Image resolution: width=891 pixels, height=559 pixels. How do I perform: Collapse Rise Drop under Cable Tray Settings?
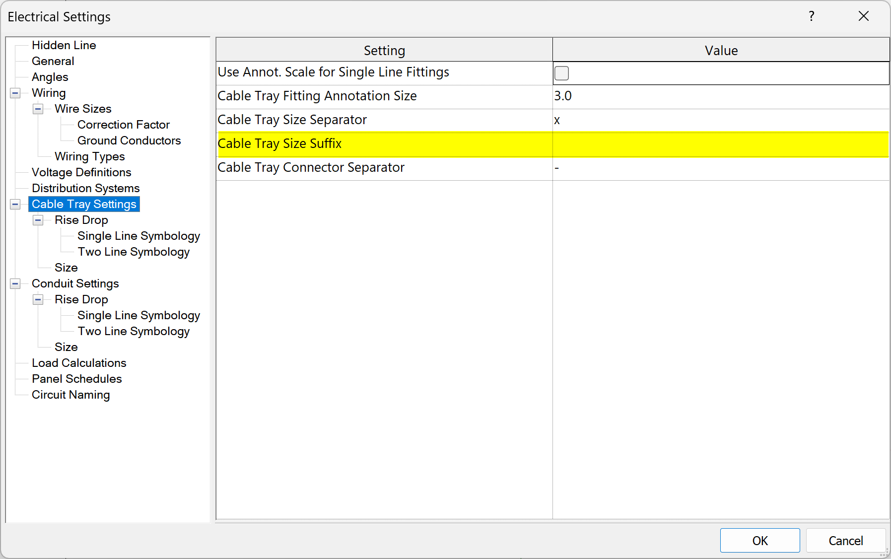pos(38,220)
